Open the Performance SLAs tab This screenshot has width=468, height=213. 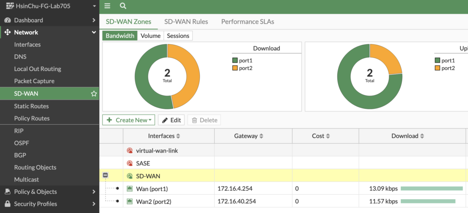click(247, 22)
